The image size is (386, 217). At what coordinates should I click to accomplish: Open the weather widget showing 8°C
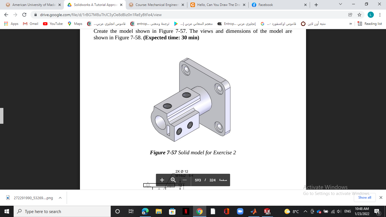pyautogui.click(x=292, y=211)
